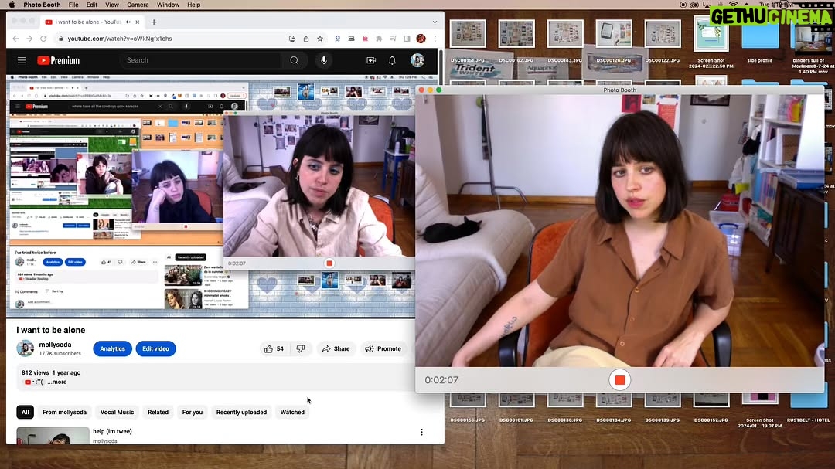
Task: Select the All filter chip
Action: pos(25,412)
